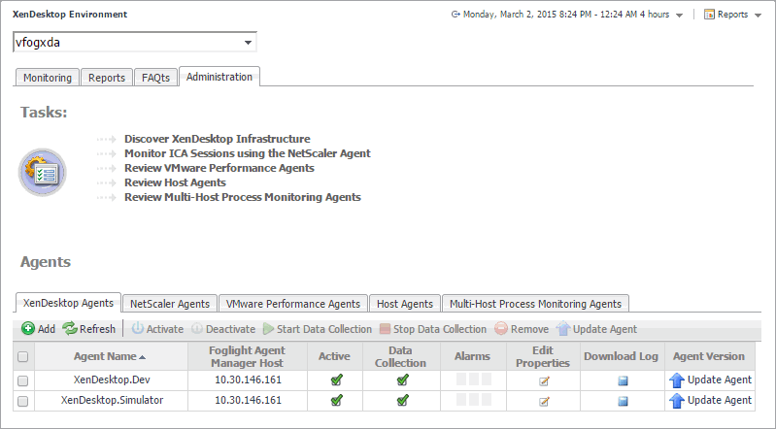The image size is (776, 429).
Task: Click the Foglight Agent Manager Host header
Action: coord(247,356)
